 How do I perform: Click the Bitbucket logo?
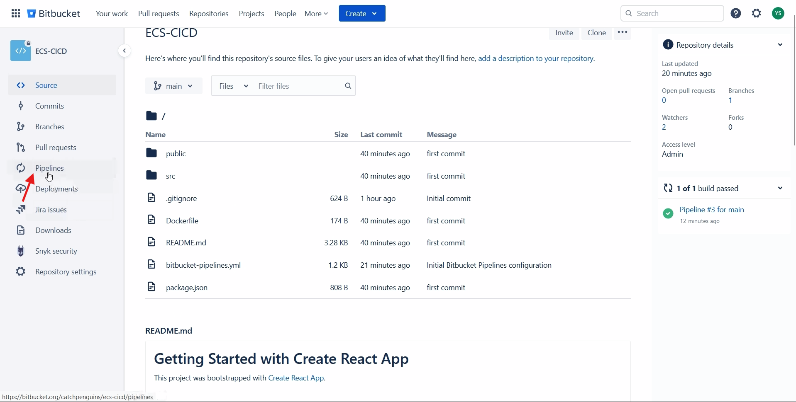54,13
